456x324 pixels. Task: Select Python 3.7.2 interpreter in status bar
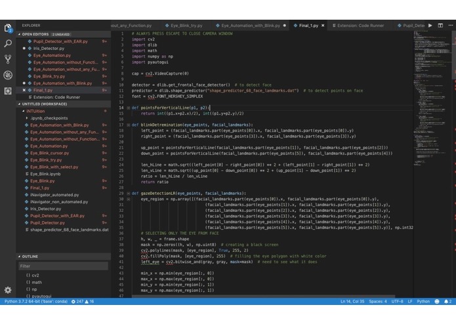(36, 302)
